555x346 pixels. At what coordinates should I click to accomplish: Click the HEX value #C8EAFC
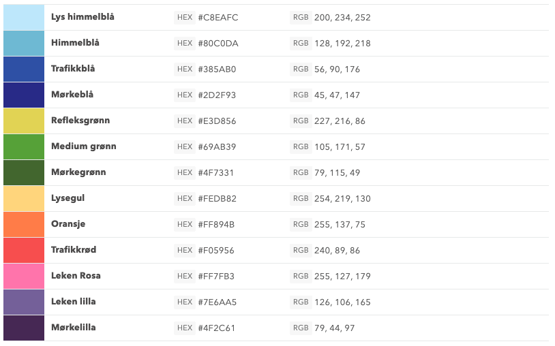point(218,17)
